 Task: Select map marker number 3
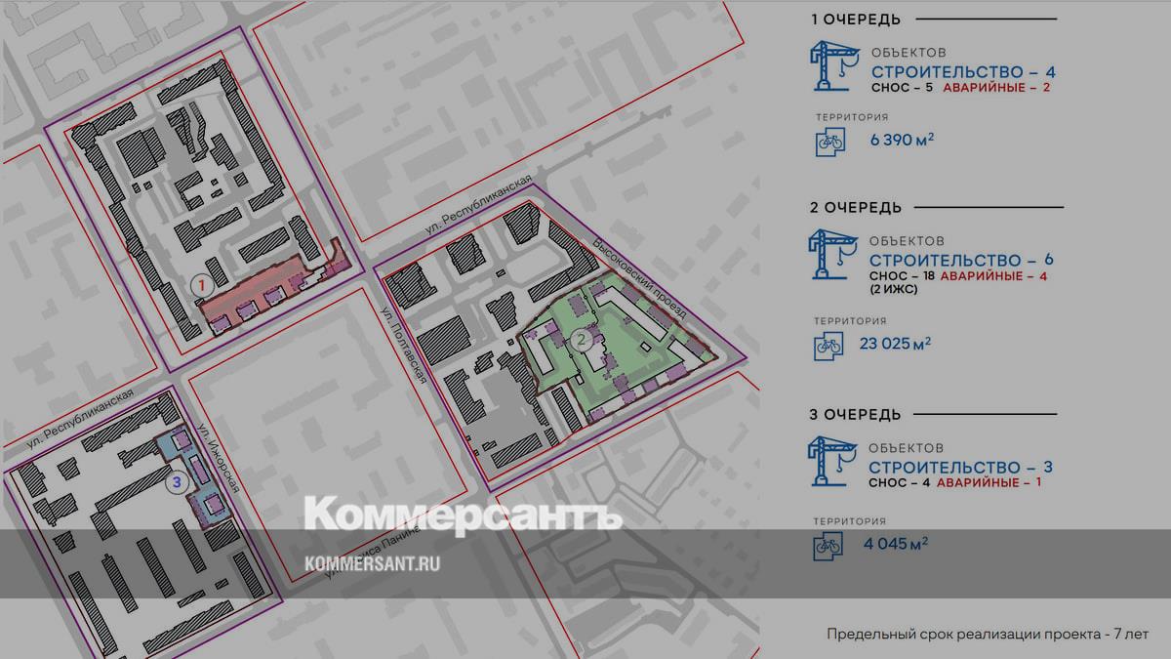click(176, 480)
